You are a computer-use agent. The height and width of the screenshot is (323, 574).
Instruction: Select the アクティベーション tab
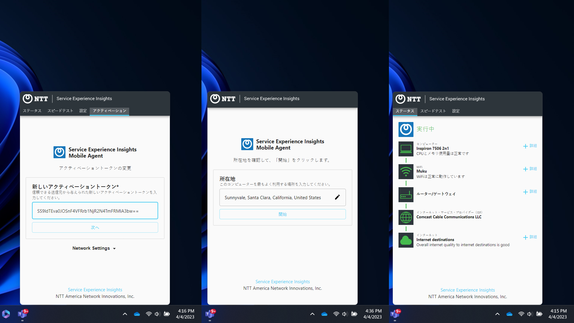tap(109, 111)
